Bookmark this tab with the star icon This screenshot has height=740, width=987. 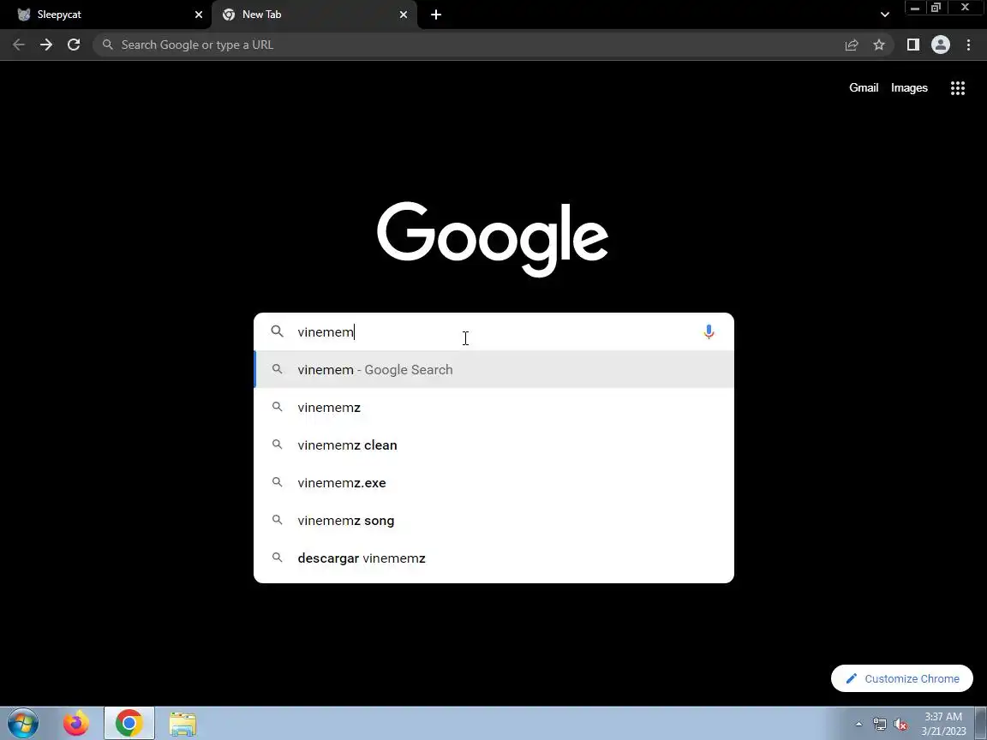[x=879, y=45]
